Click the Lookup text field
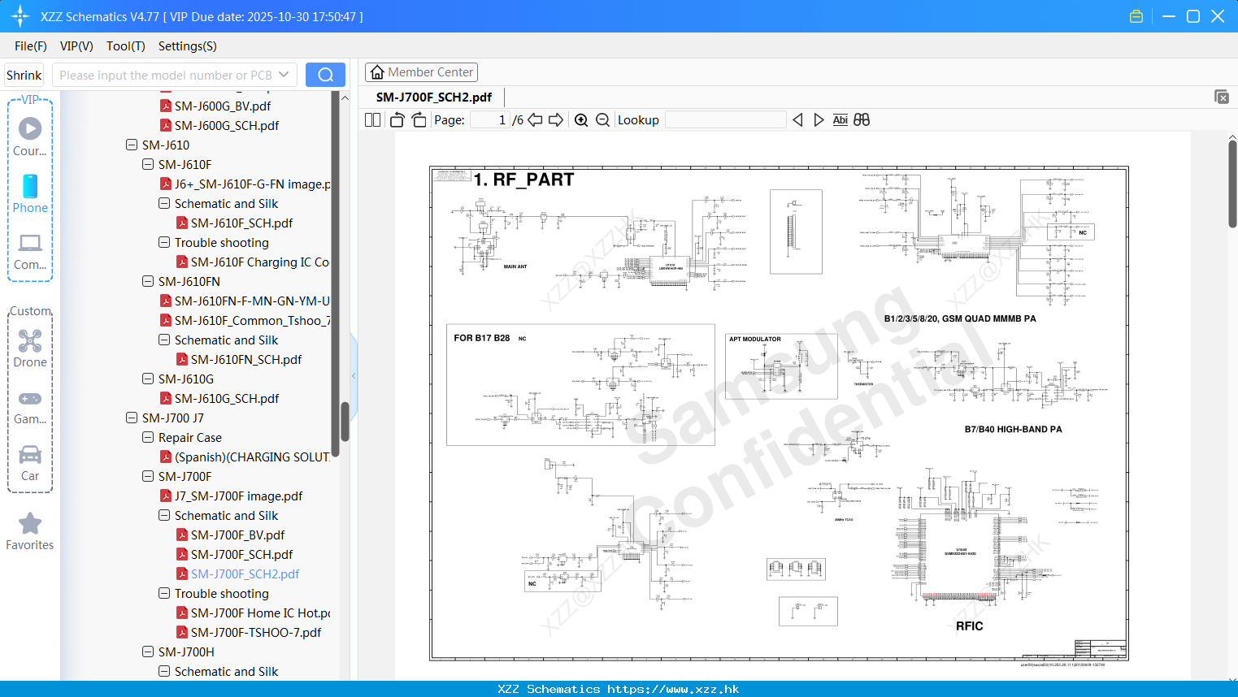This screenshot has height=697, width=1238. coord(726,119)
